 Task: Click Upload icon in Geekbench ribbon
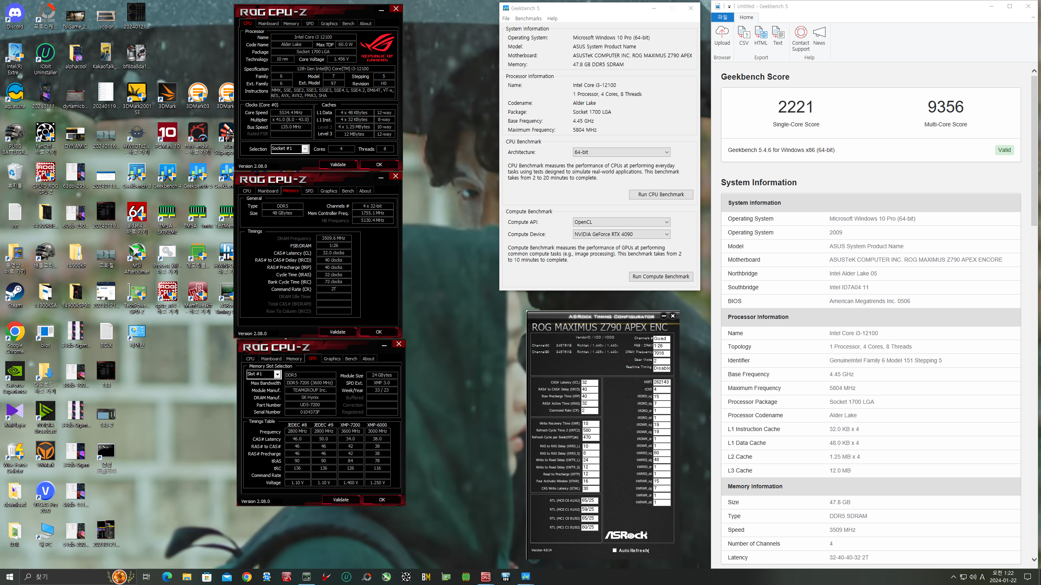[722, 36]
